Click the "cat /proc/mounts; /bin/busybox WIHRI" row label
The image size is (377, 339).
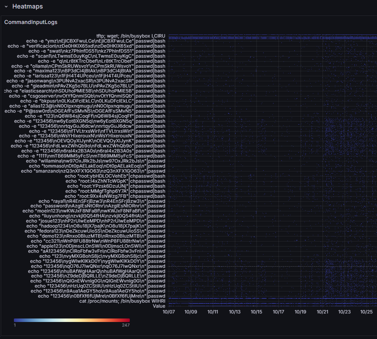click(x=122, y=301)
